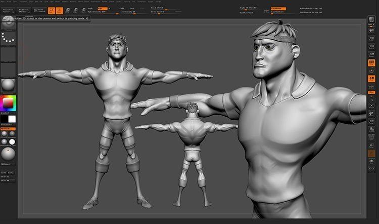Open the Projection Master dropdown
The height and width of the screenshot is (224, 379).
pos(8,11)
